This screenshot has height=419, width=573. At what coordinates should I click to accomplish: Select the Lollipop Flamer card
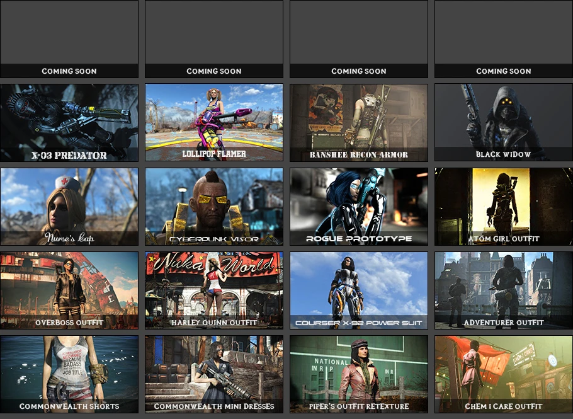214,122
